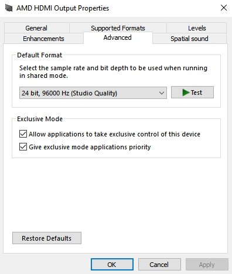Click the Advanced tab

pyautogui.click(x=118, y=37)
